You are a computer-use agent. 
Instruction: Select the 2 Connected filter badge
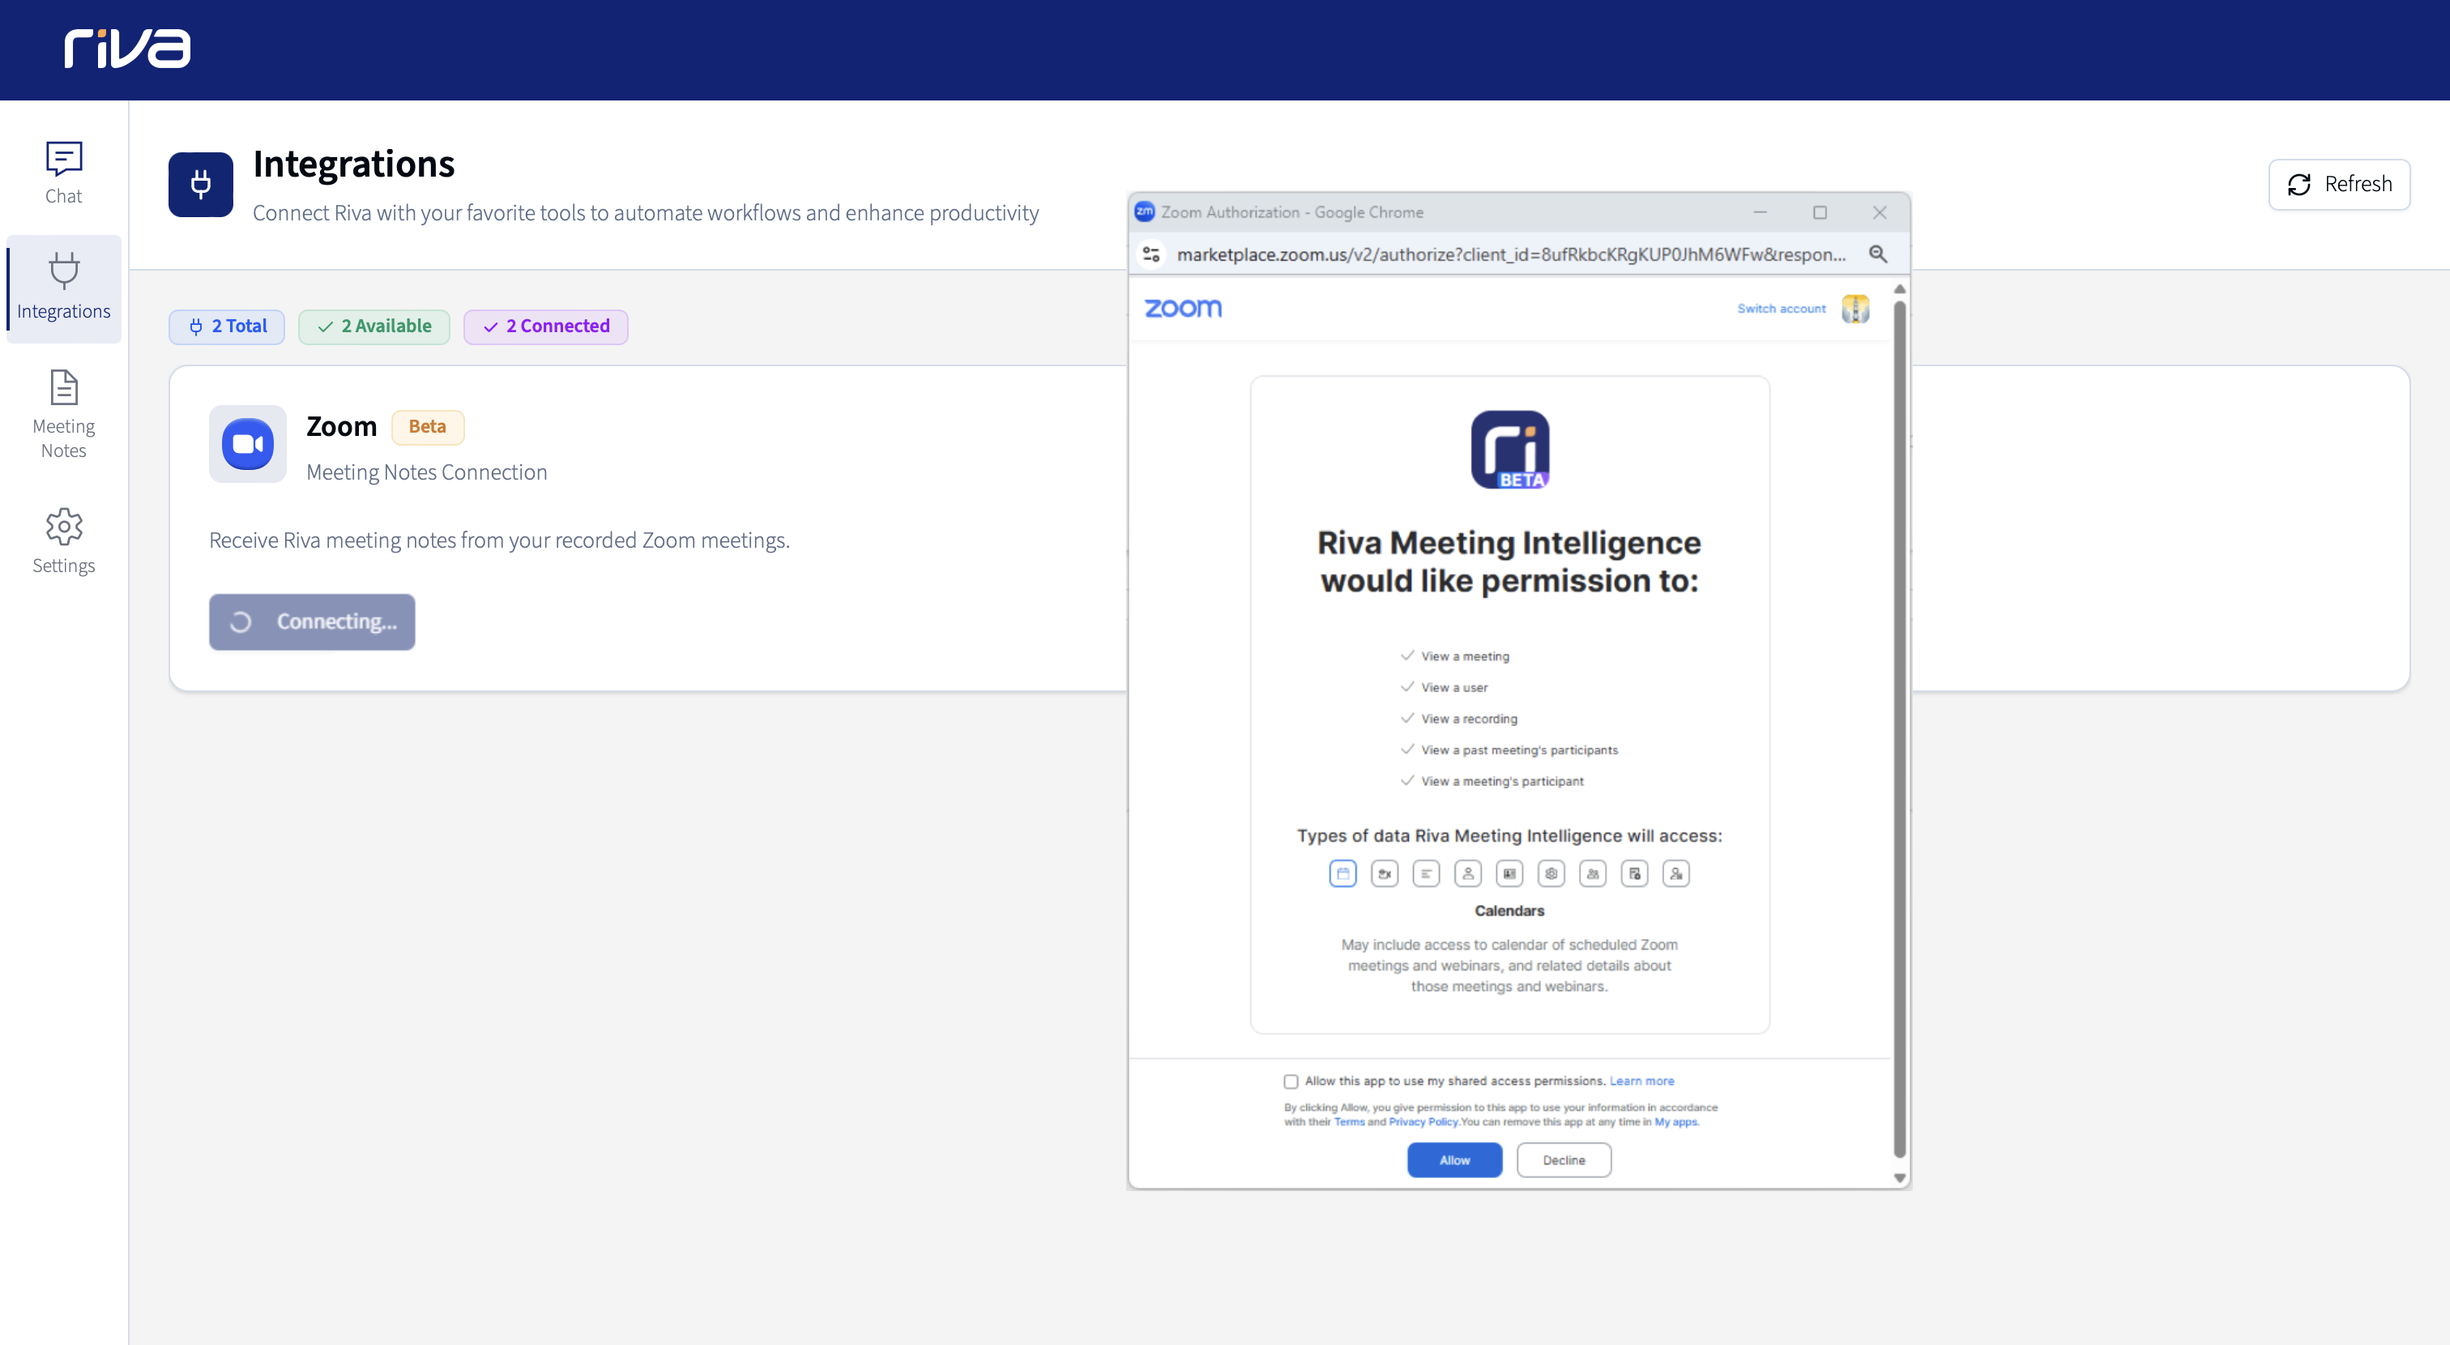pyautogui.click(x=546, y=327)
